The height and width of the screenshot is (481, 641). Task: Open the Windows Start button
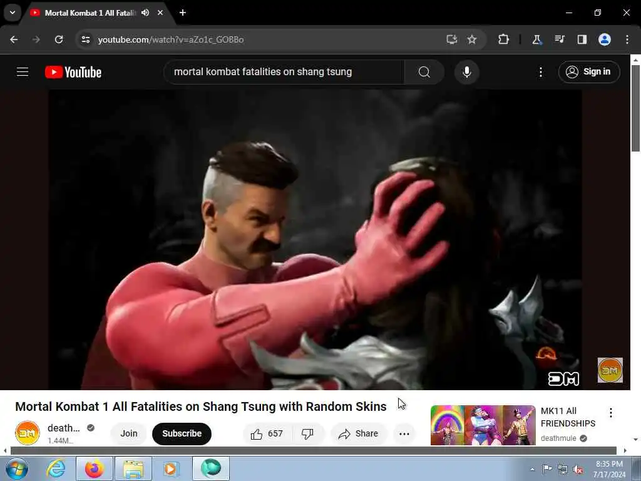(17, 468)
